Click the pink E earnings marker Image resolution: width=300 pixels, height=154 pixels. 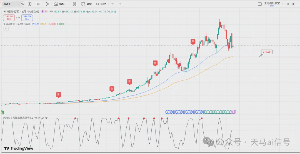point(233,112)
